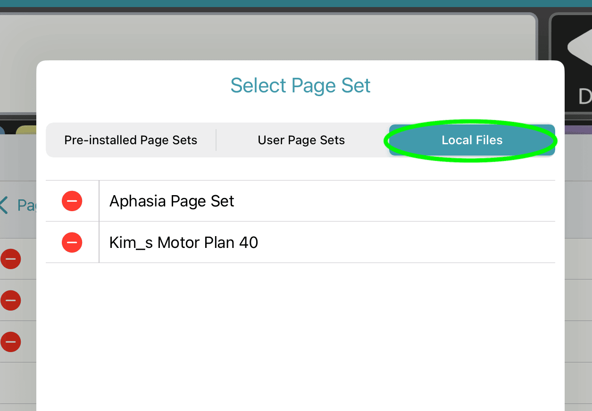Image resolution: width=592 pixels, height=411 pixels.
Task: Tap the red minus icon beside Kim_s Motor Plan 40
Action: coord(72,242)
